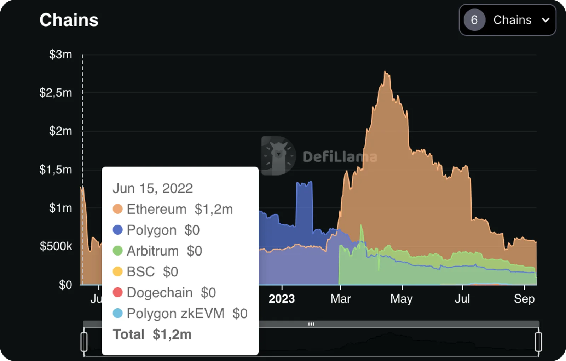Click the $2,5m y-axis label
Image resolution: width=566 pixels, height=361 pixels.
pyautogui.click(x=56, y=93)
